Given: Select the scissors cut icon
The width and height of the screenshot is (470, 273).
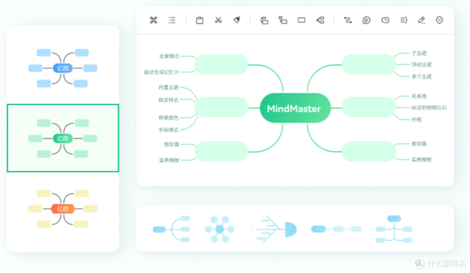Looking at the screenshot, I should pos(218,20).
